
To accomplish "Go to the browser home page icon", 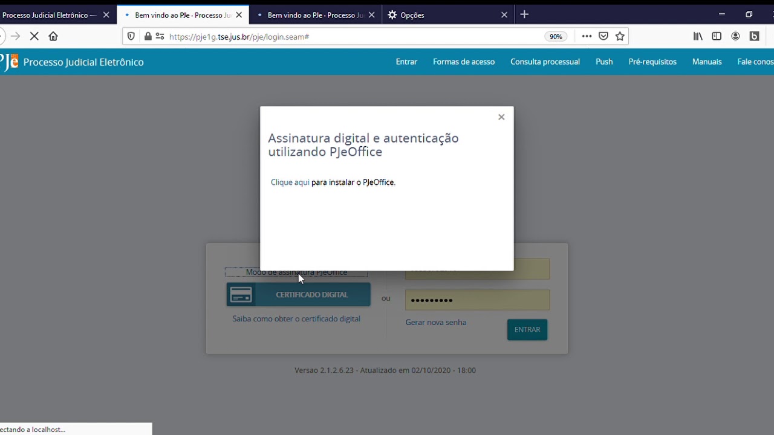I will click(53, 36).
